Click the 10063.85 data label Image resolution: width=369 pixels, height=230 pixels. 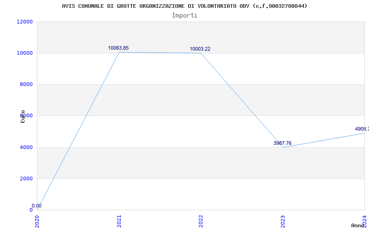(119, 48)
